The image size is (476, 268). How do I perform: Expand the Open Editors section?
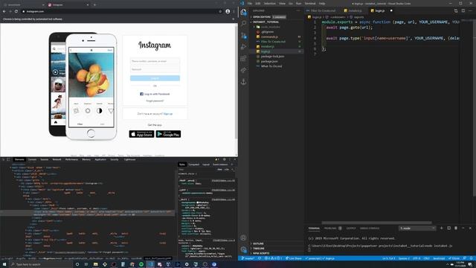tap(276, 17)
